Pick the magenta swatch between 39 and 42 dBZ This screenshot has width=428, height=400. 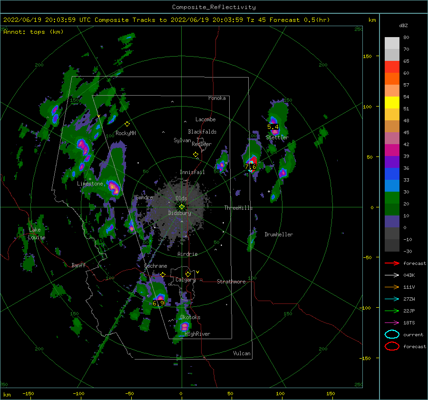[x=392, y=150]
